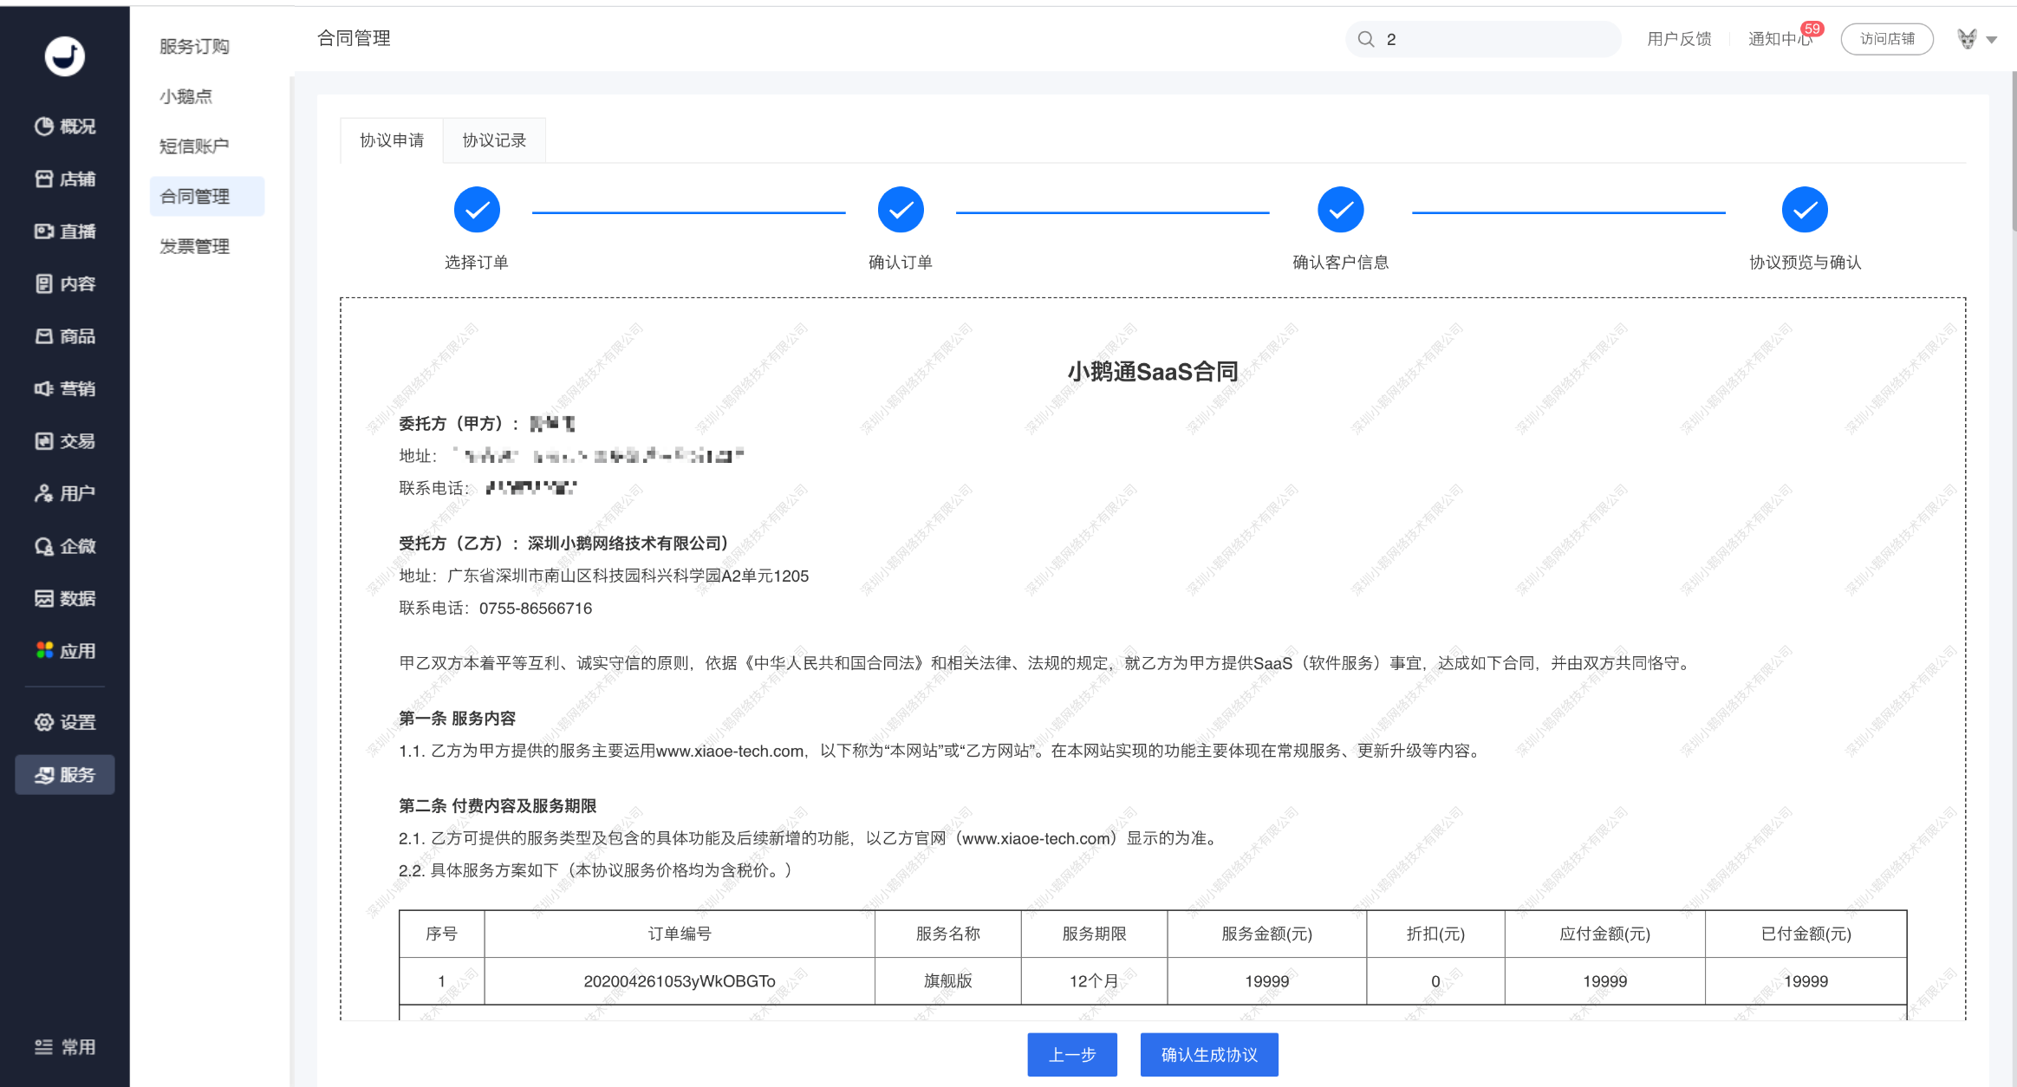Select 合同管理 in the submenu
The width and height of the screenshot is (2017, 1087).
click(x=207, y=197)
